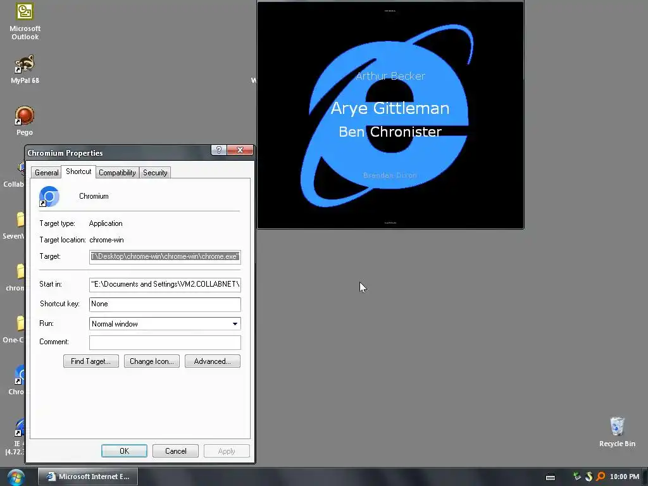The height and width of the screenshot is (486, 648).
Task: Click the Chromium icon in Properties dialog
Action: (49, 196)
